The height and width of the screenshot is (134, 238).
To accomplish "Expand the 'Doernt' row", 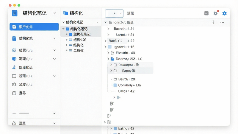I will tap(108, 59).
